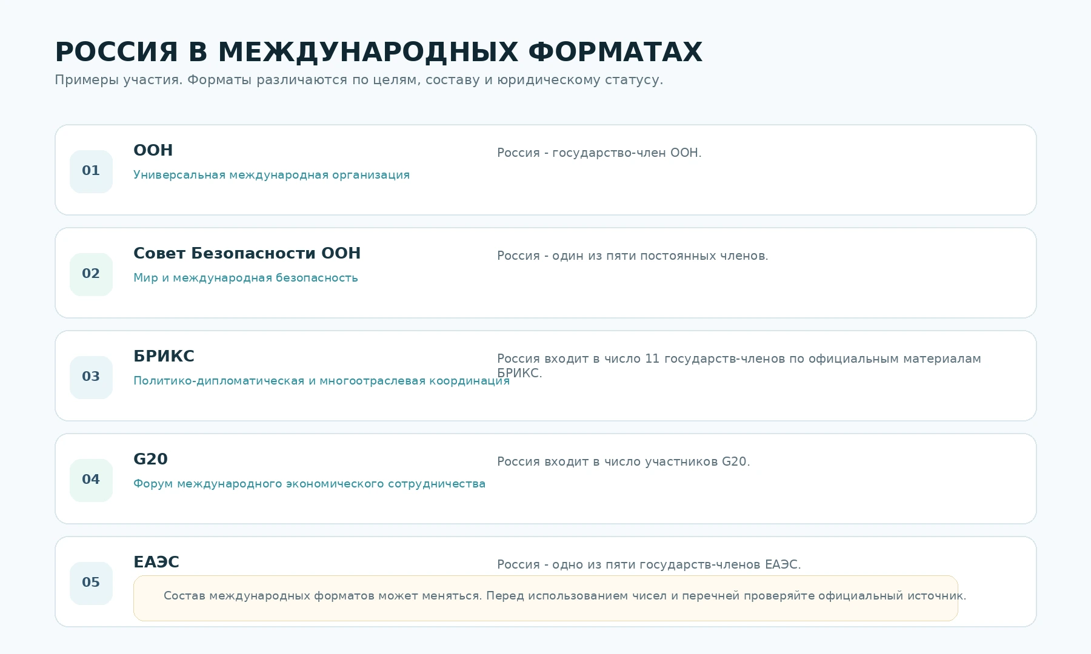The width and height of the screenshot is (1091, 654).
Task: Click the "G20" card title
Action: [x=150, y=459]
